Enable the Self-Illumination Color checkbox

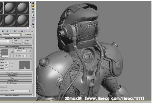(16, 51)
